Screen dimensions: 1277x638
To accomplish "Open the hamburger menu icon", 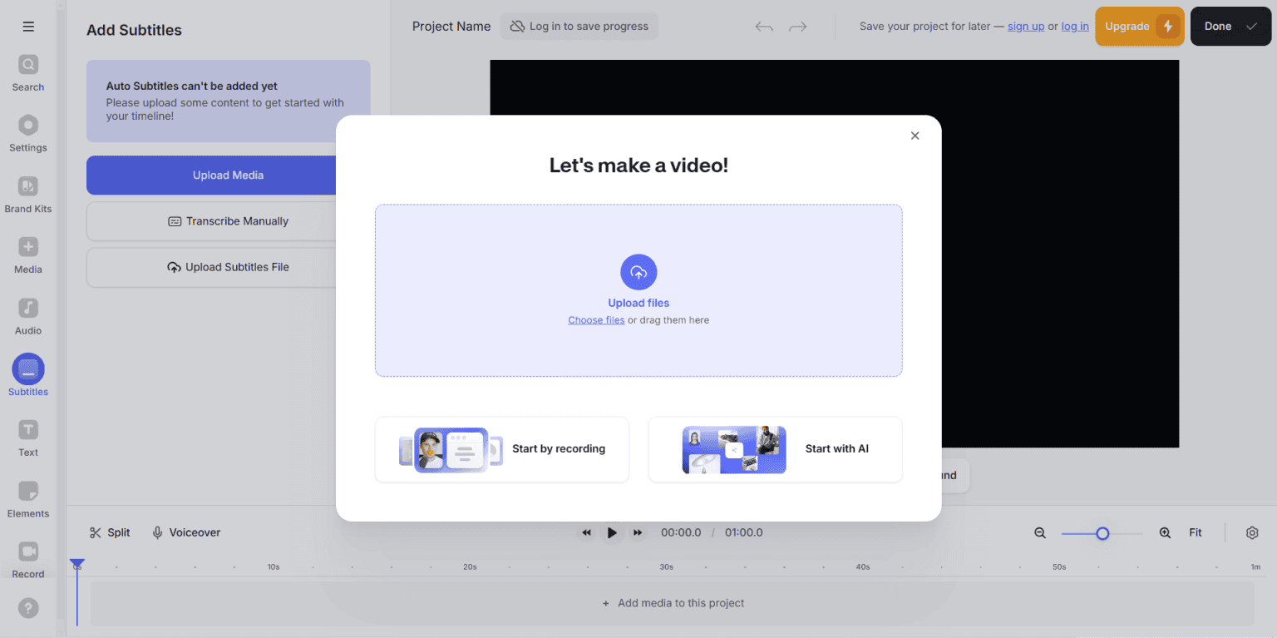I will 28,27.
